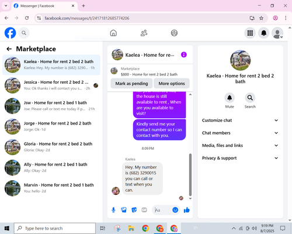Bookmark this page star icon
292x234 pixels.
tap(261, 18)
